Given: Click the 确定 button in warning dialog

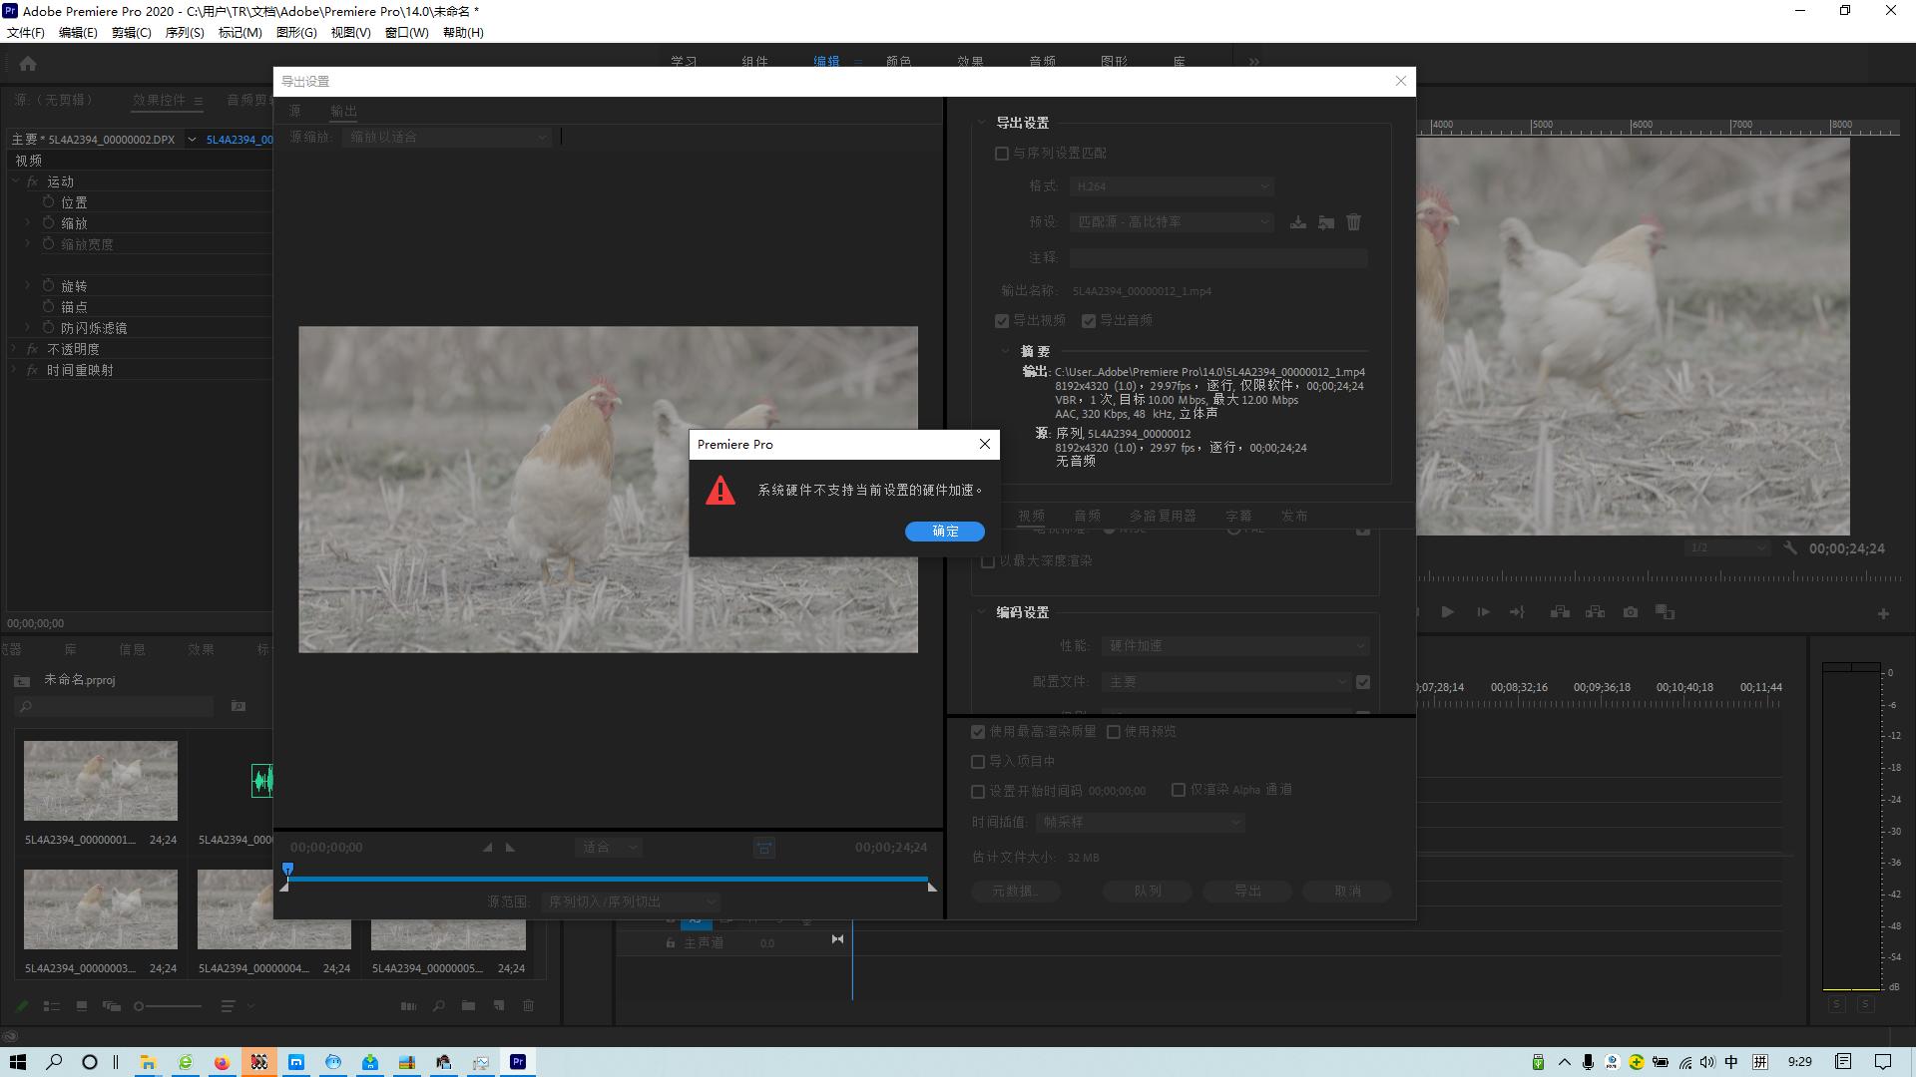Looking at the screenshot, I should click(x=944, y=532).
